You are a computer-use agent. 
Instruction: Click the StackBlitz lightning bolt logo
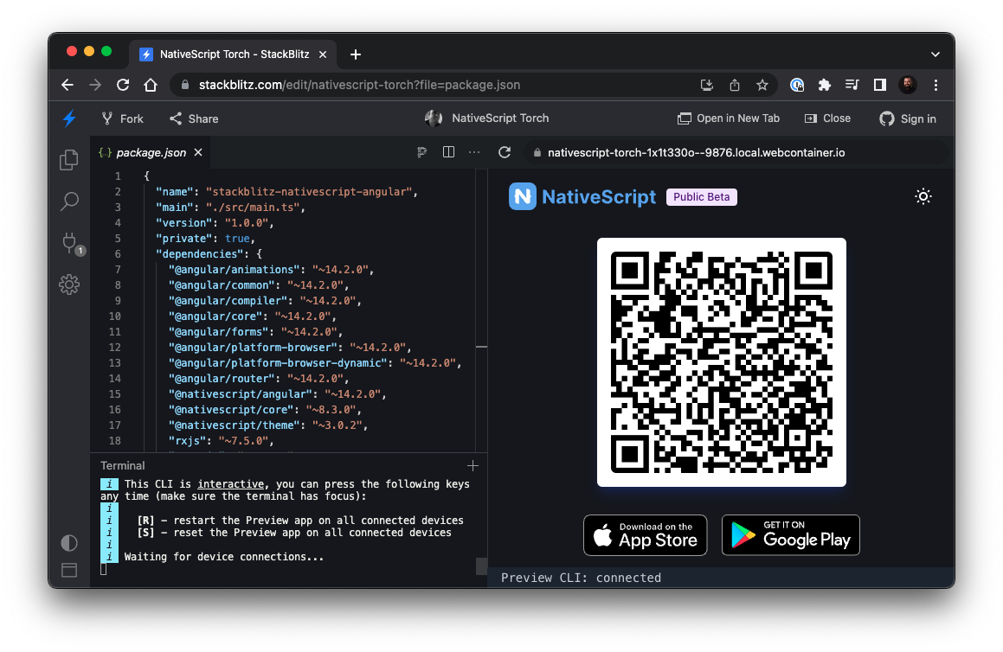[x=69, y=118]
